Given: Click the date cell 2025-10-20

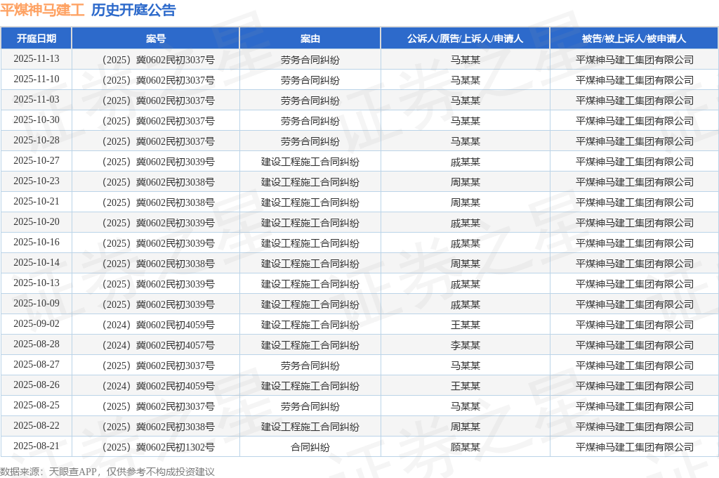Looking at the screenshot, I should [37, 222].
